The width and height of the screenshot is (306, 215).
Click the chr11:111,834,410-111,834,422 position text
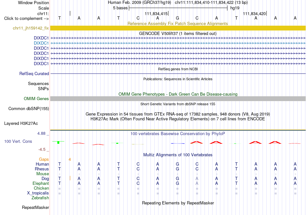[x=211, y=3]
